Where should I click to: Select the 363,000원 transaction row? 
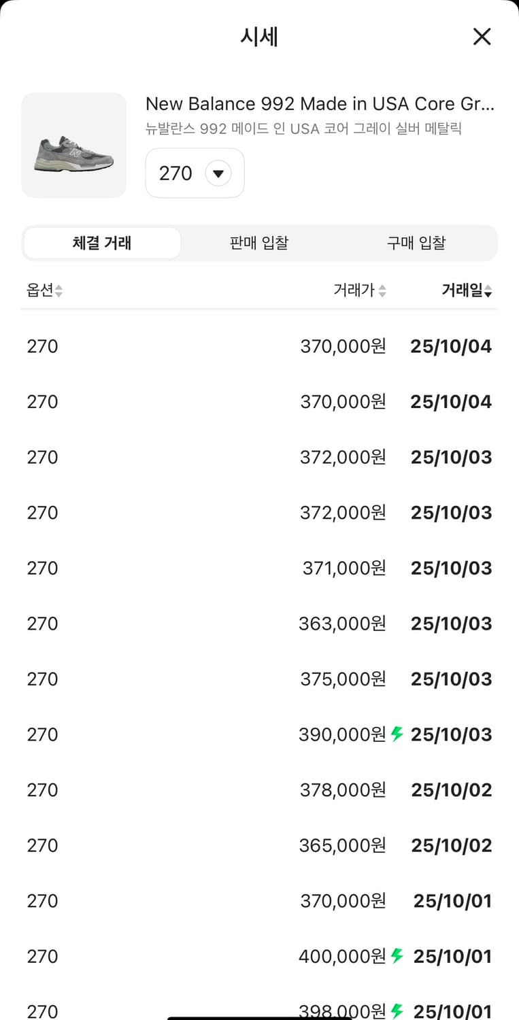(x=259, y=624)
